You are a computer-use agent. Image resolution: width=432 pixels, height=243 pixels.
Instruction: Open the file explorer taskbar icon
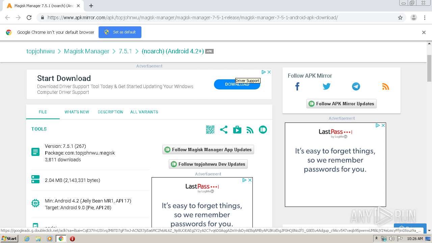click(38, 239)
